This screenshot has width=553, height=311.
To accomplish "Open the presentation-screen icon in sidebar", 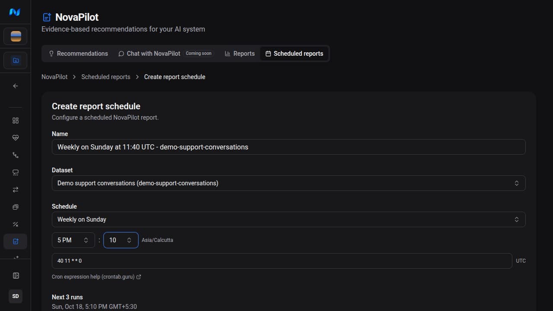I will click(x=16, y=172).
